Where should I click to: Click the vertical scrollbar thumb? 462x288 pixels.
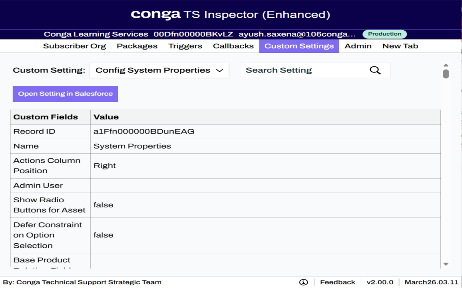click(446, 74)
